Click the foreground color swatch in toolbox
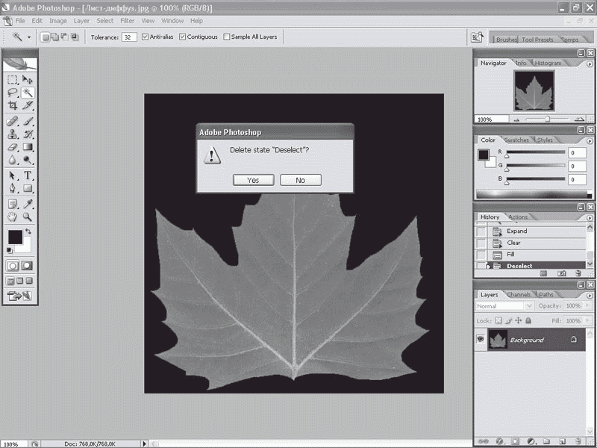597x448 pixels. point(14,237)
